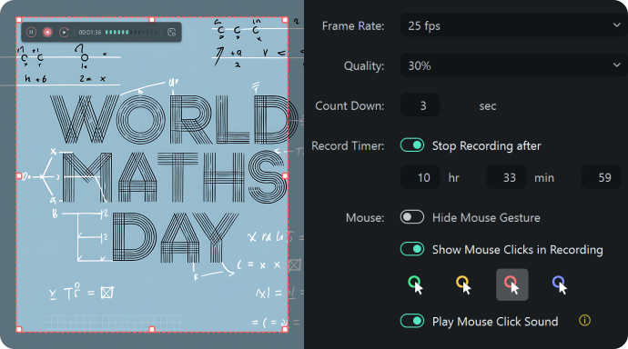Click the record timer minutes field

506,177
